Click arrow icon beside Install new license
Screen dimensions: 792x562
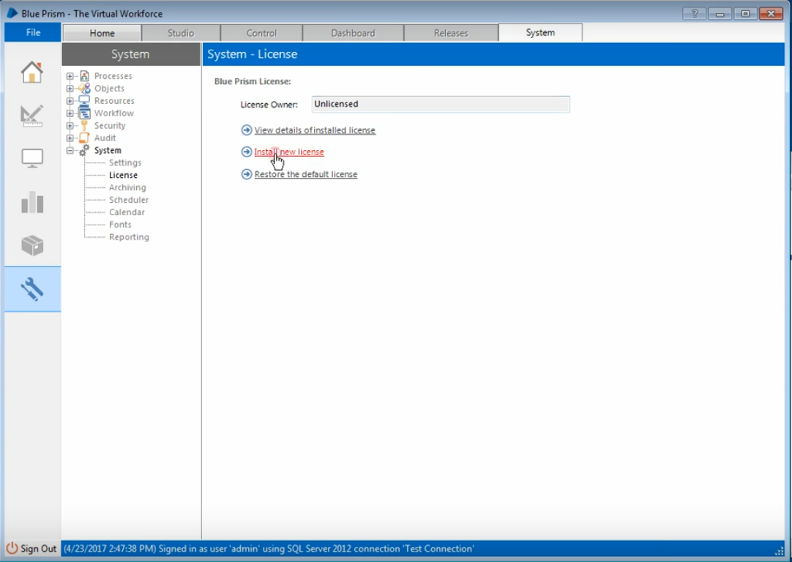247,152
